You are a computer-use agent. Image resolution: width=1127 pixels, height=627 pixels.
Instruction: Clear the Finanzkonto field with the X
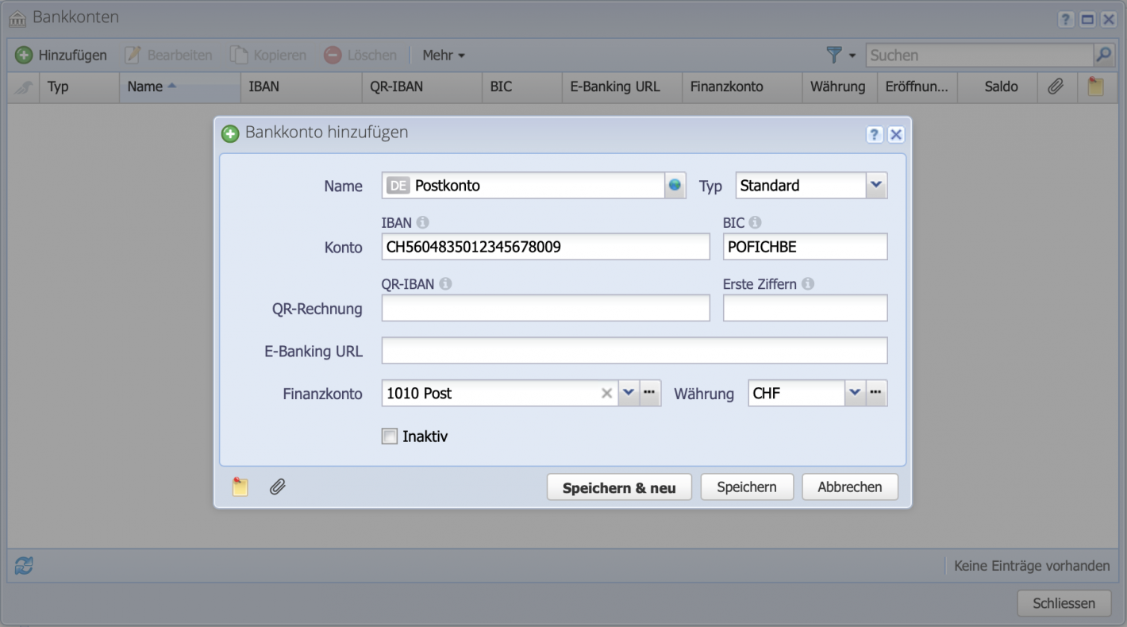pos(606,393)
